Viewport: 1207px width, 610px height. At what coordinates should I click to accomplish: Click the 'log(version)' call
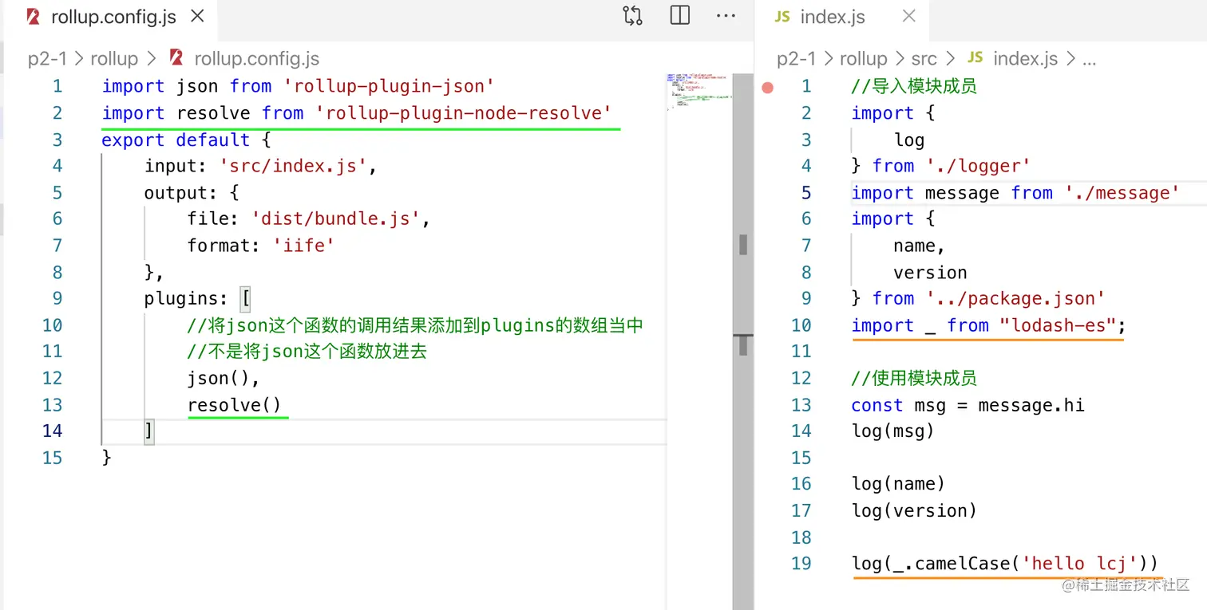(x=914, y=510)
